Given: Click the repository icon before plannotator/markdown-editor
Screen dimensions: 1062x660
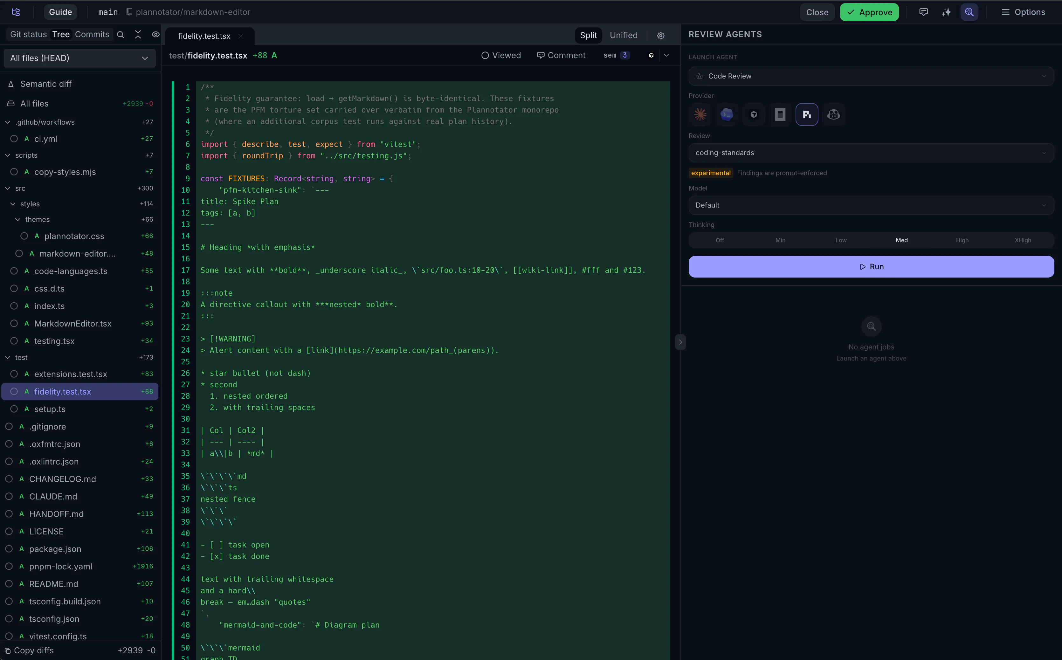Looking at the screenshot, I should 129,12.
